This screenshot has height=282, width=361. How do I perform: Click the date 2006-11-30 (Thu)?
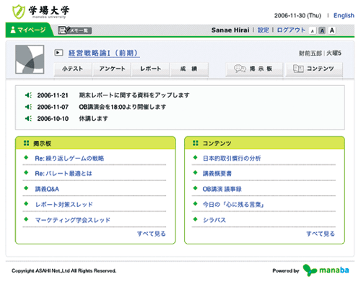[x=297, y=16]
